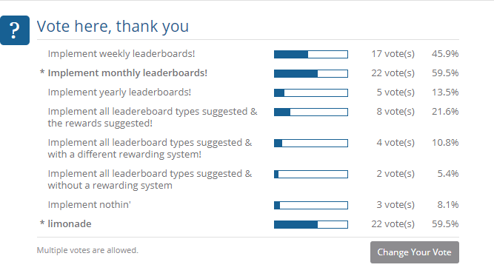Select 'Implement monthly leaderboards!' option text
Viewport: 494px width, 276px height.
(127, 73)
